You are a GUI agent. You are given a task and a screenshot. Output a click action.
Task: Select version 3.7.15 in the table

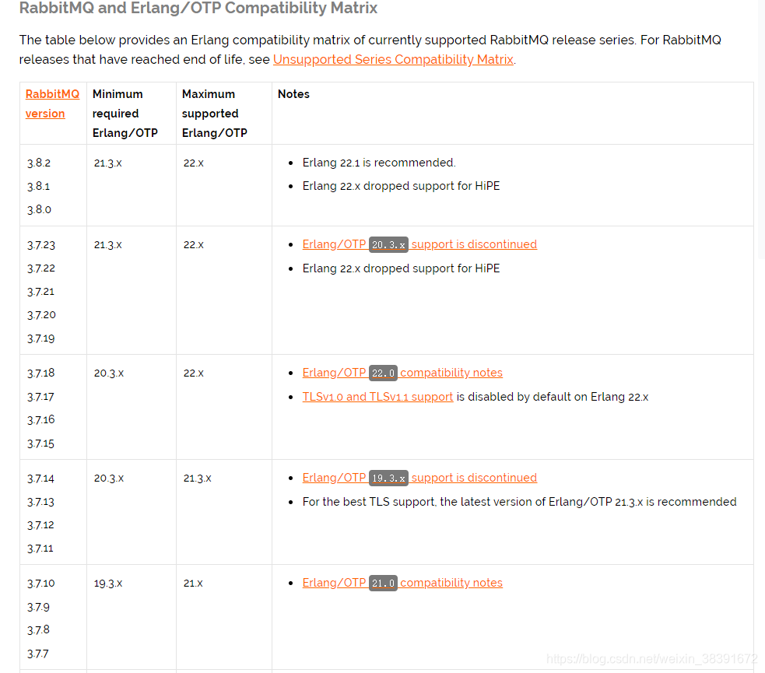tap(40, 443)
